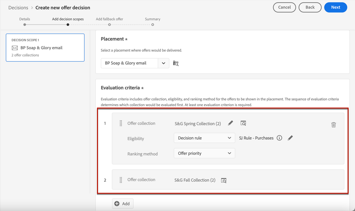The width and height of the screenshot is (355, 211).
Task: Click the Eligibility label
Action: pos(136,139)
